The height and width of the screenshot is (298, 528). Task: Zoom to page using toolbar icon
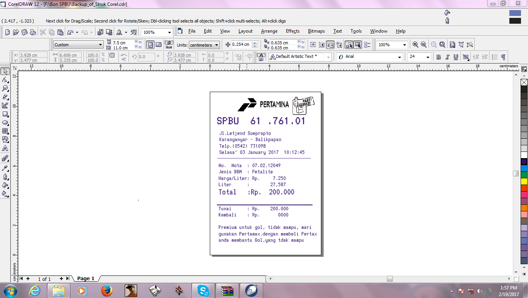[452, 45]
